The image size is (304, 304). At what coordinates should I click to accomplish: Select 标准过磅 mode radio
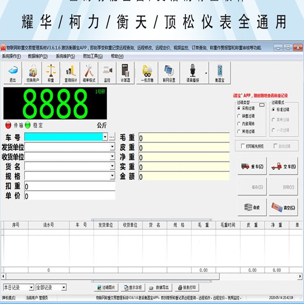pyautogui.click(x=273, y=109)
